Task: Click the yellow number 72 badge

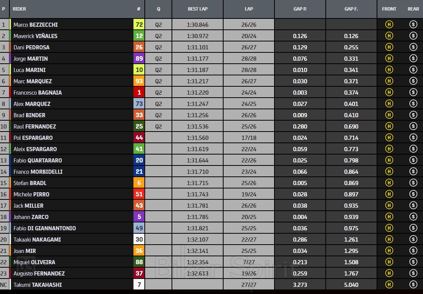Action: 139,25
